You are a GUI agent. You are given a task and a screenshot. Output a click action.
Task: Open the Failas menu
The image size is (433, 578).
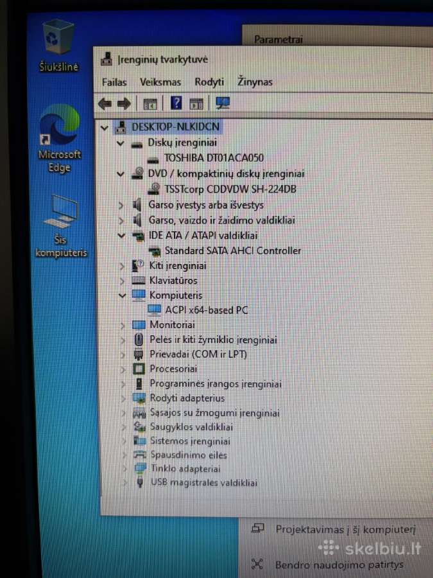pos(114,82)
